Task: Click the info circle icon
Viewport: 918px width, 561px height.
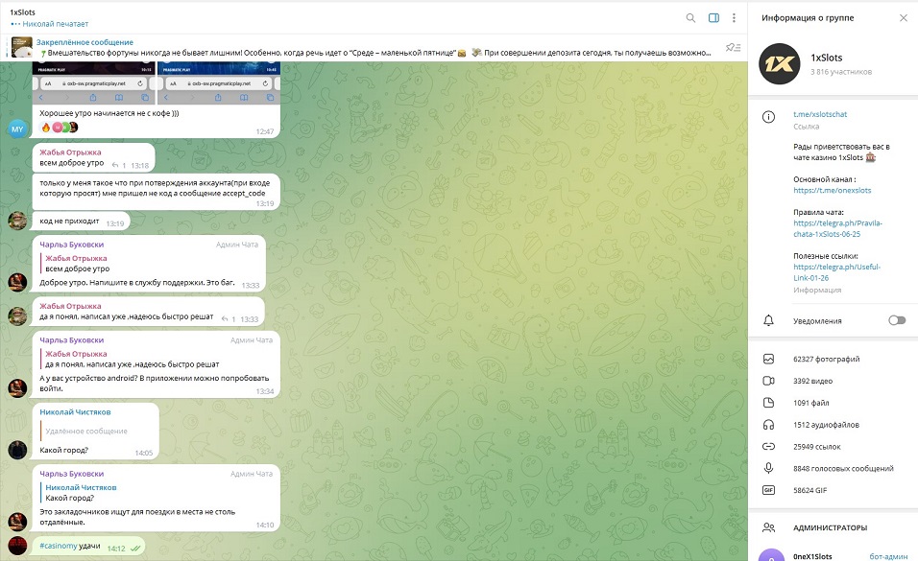Action: (769, 117)
